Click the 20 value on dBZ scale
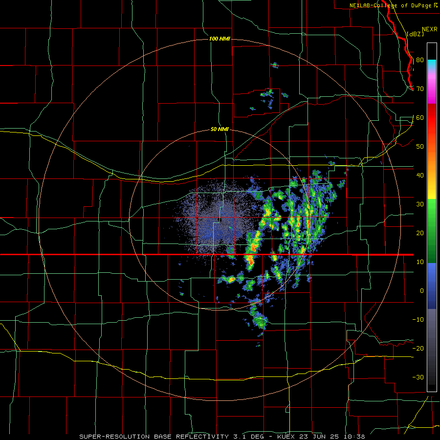 coord(420,233)
